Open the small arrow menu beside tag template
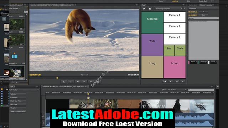The width and height of the screenshot is (228, 128). tap(185, 9)
